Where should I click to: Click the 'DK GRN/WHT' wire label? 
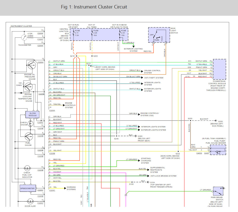click(59, 95)
